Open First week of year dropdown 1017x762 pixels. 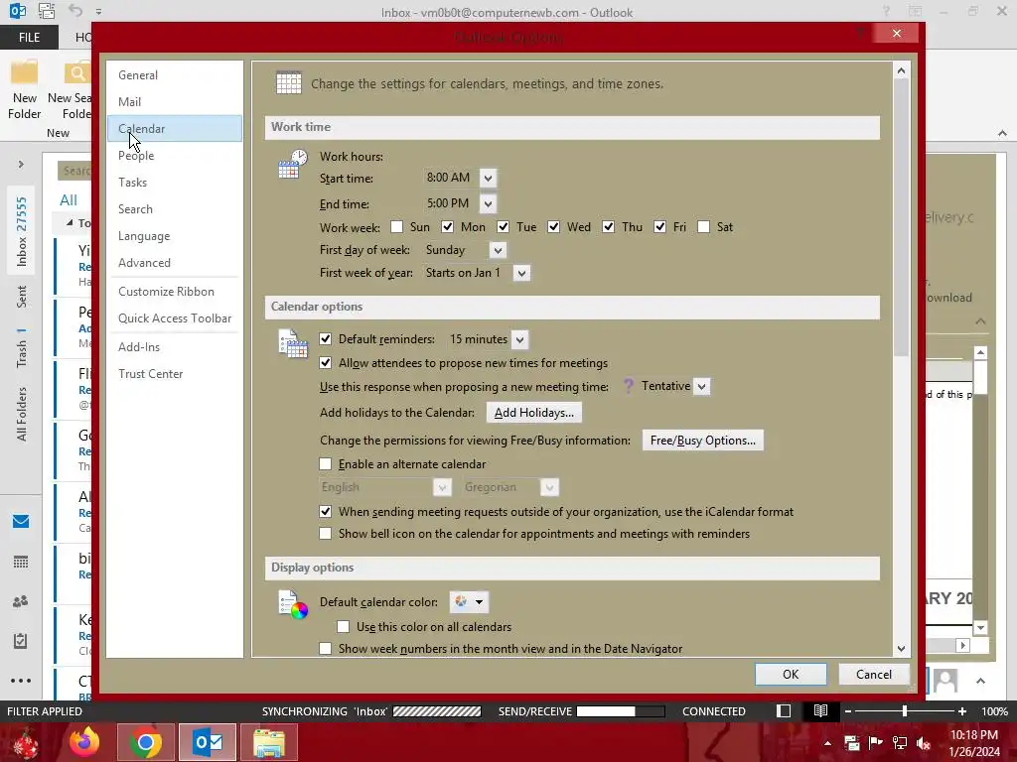click(x=521, y=274)
